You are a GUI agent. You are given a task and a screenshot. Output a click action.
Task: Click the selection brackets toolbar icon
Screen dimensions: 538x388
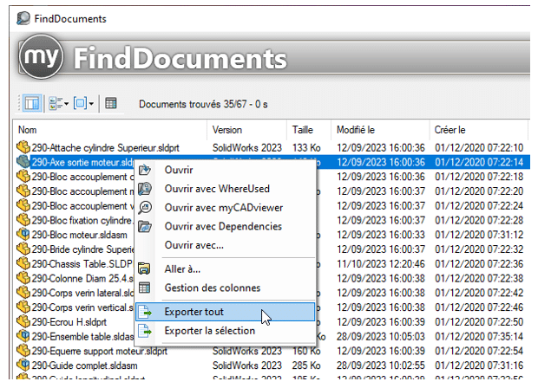point(81,103)
